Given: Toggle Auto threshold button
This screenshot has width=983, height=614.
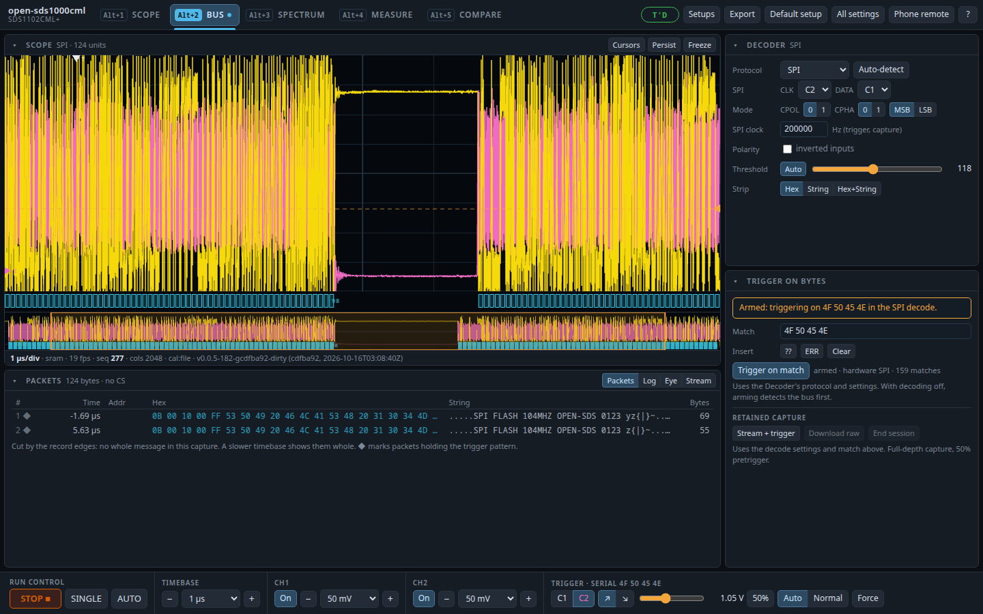Looking at the screenshot, I should [793, 169].
